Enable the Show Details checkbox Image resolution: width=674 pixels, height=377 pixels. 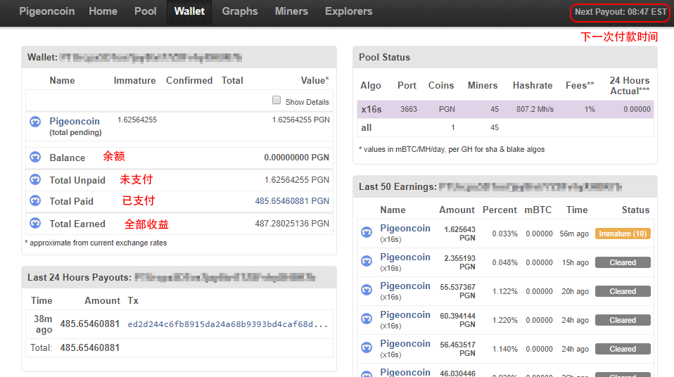pos(276,100)
